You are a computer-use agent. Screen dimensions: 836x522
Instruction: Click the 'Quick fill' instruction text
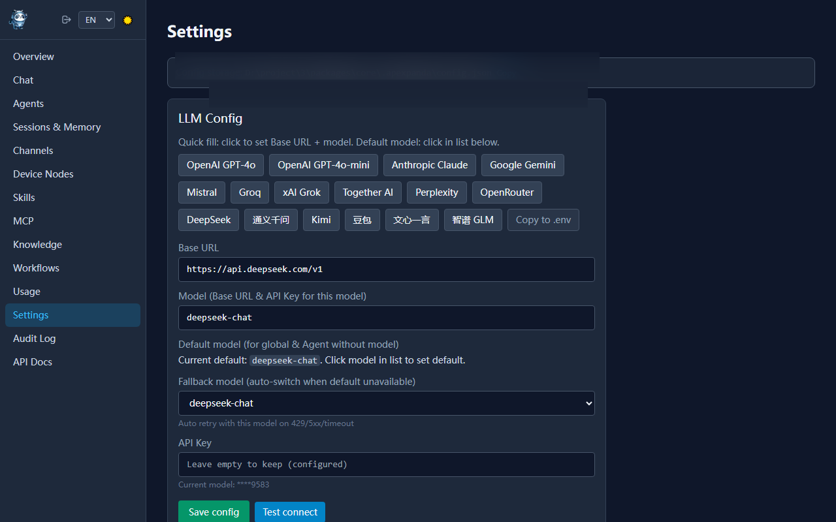pyautogui.click(x=339, y=142)
